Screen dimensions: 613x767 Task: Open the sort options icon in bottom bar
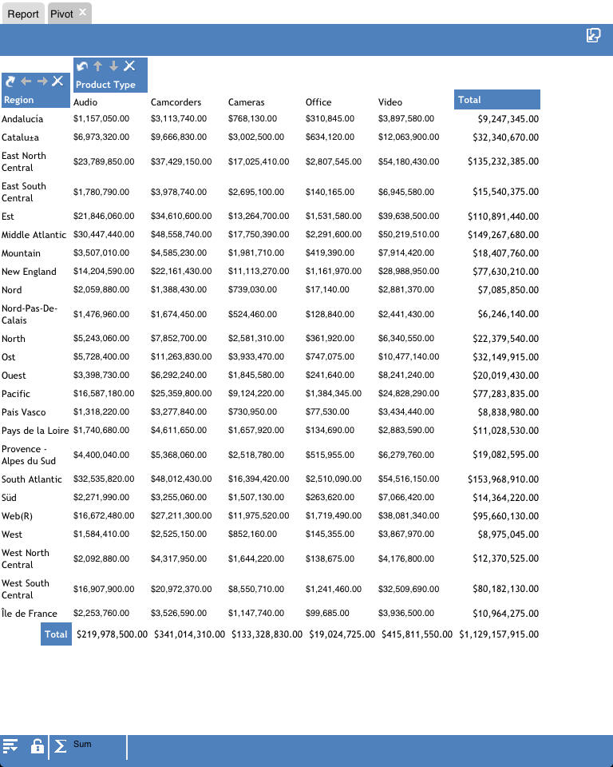coord(10,746)
